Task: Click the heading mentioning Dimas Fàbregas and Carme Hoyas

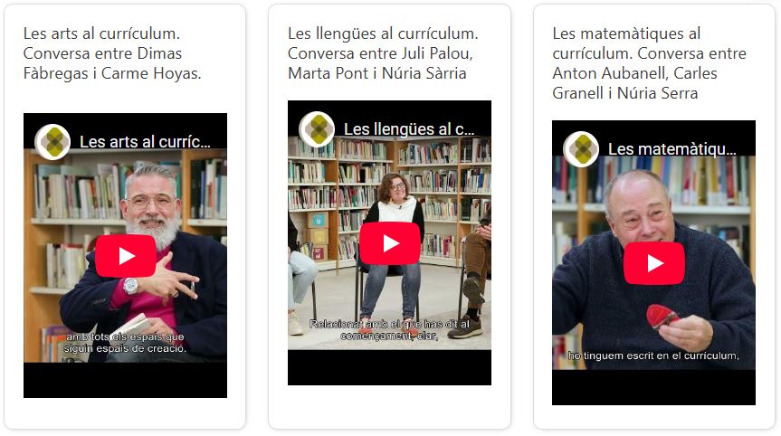Action: click(112, 53)
